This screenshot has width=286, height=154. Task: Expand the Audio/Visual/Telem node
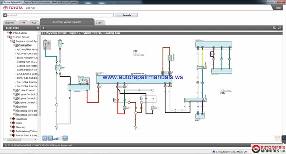click(x=11, y=131)
